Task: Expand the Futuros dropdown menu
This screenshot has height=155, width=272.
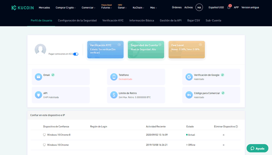Action: (x=106, y=8)
